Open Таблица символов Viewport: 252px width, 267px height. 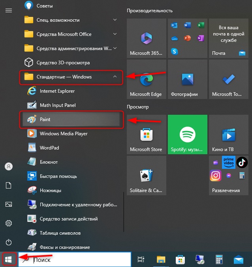71,233
